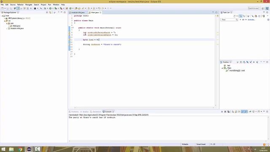Click the Open Type toolbar icon
The width and height of the screenshot is (270, 152).
(x=76, y=8)
